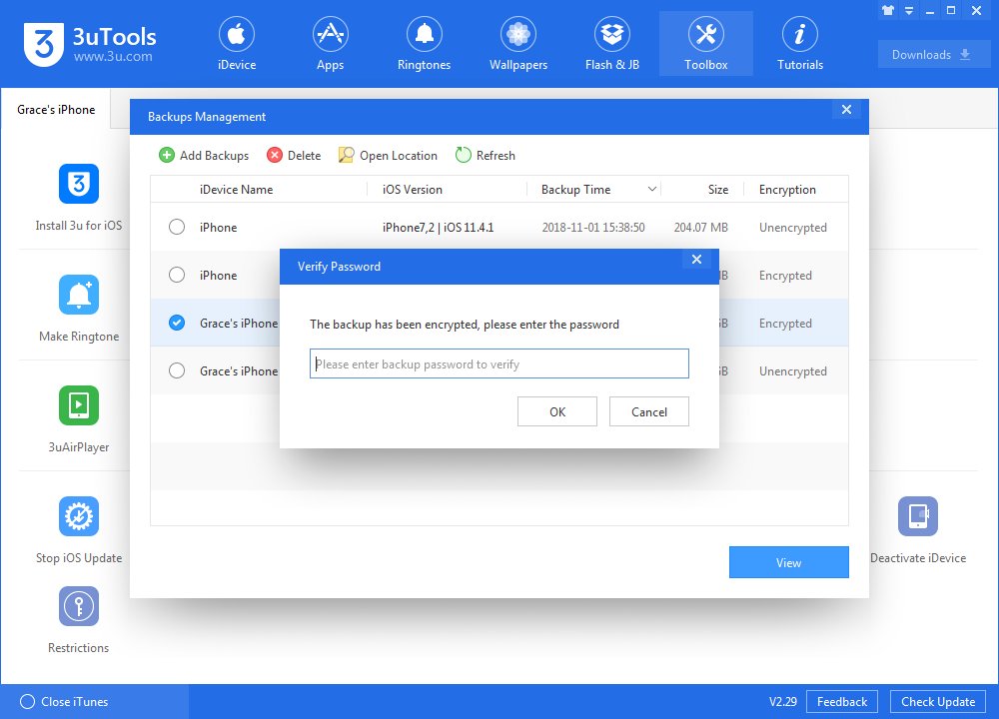This screenshot has height=719, width=999.
Task: Refresh the backups list
Action: tap(486, 156)
